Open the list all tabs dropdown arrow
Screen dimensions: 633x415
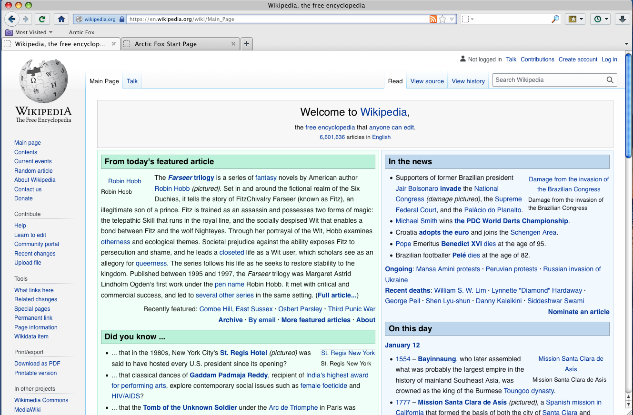[626, 44]
